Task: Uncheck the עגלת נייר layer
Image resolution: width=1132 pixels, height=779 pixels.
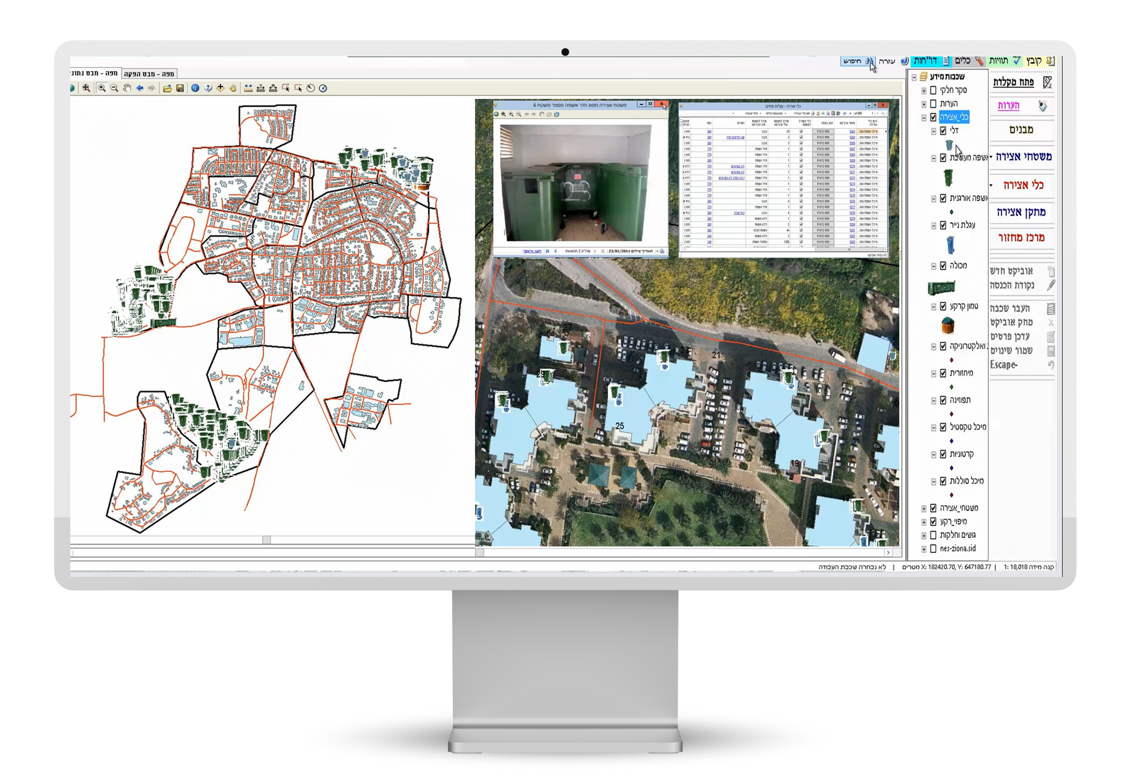Action: point(943,225)
